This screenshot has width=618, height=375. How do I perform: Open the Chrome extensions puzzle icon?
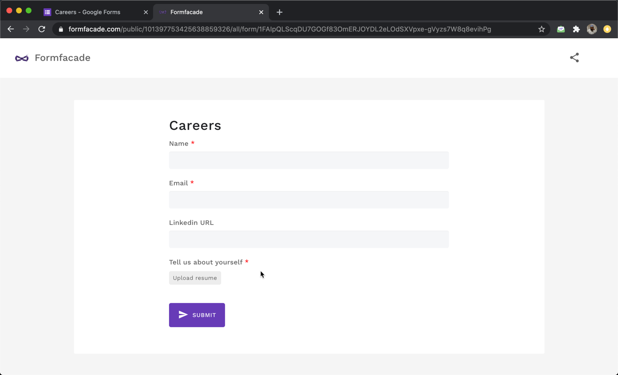[x=576, y=29]
